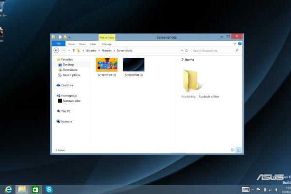The image size is (291, 194).
Task: Open the address bar history dropdown
Action: click(182, 50)
